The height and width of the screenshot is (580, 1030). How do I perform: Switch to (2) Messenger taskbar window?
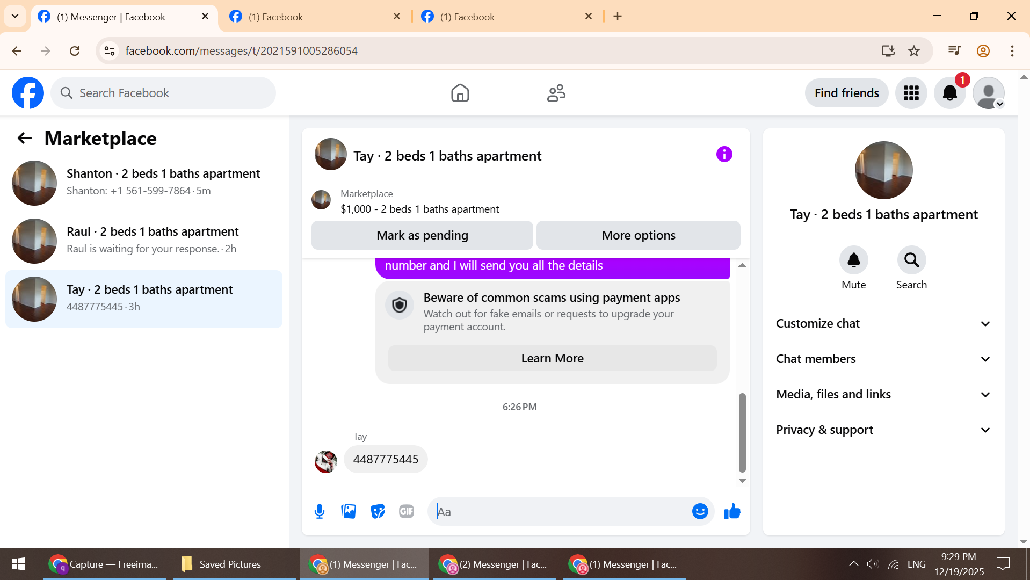(494, 564)
